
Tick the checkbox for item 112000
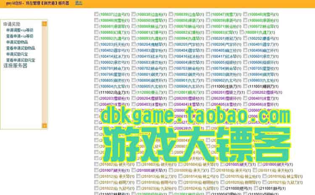pos(134,92)
